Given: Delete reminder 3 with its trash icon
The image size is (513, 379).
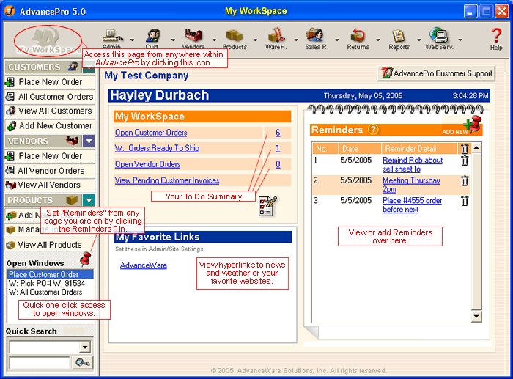Looking at the screenshot, I should 465,201.
